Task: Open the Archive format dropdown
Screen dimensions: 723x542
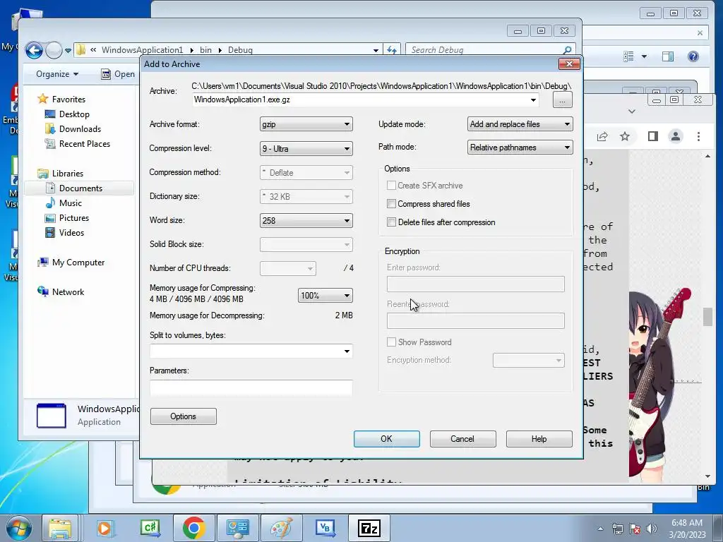Action: click(x=306, y=124)
